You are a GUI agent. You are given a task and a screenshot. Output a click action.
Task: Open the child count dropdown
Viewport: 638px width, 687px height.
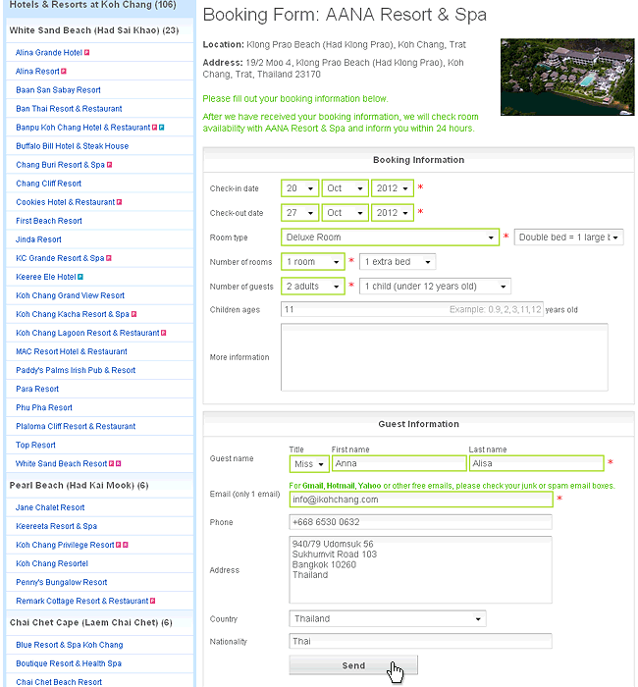435,287
